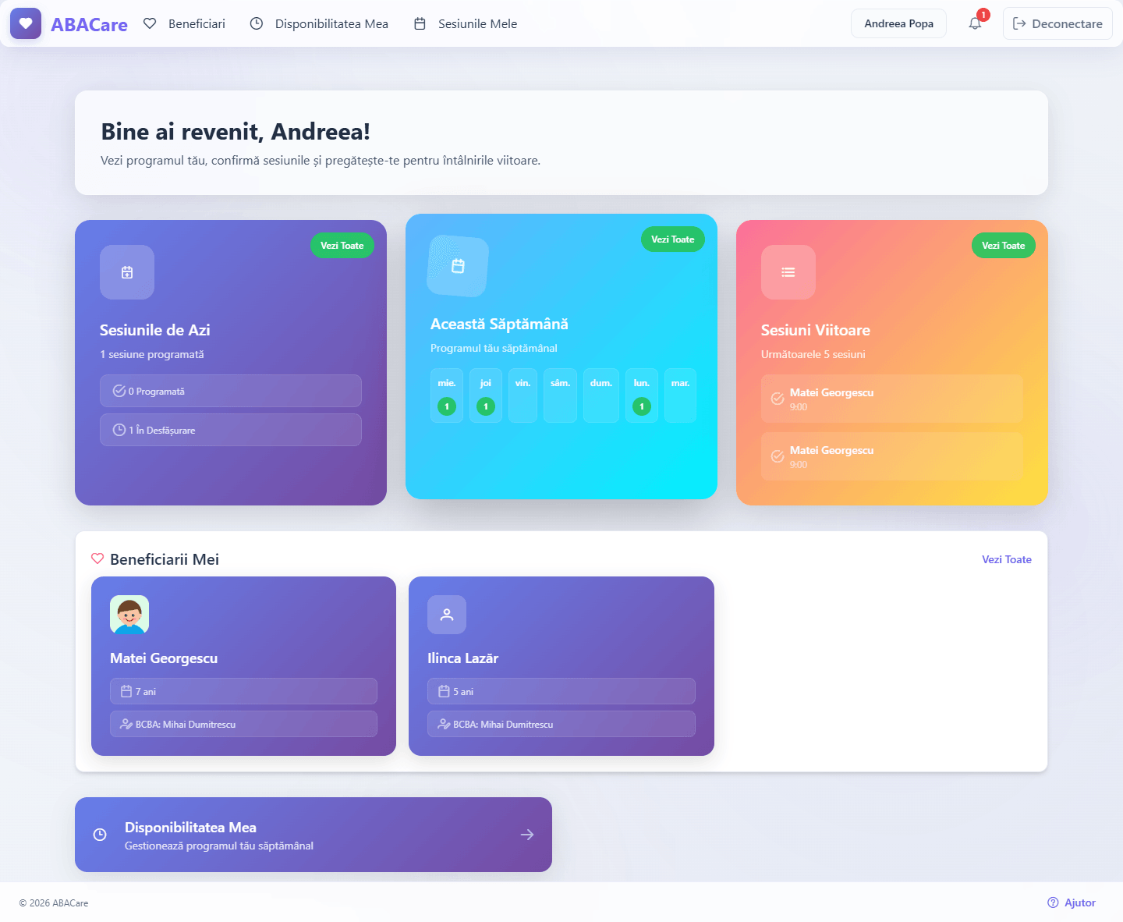This screenshot has width=1123, height=922.
Task: Open the Andreea Popa profile button
Action: coord(898,23)
